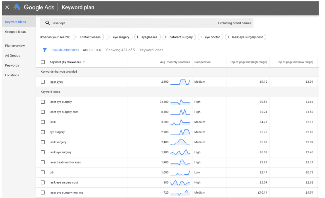This screenshot has width=325, height=198.
Task: Add 'cataract surgery' suggestion chip
Action: [x=179, y=37]
